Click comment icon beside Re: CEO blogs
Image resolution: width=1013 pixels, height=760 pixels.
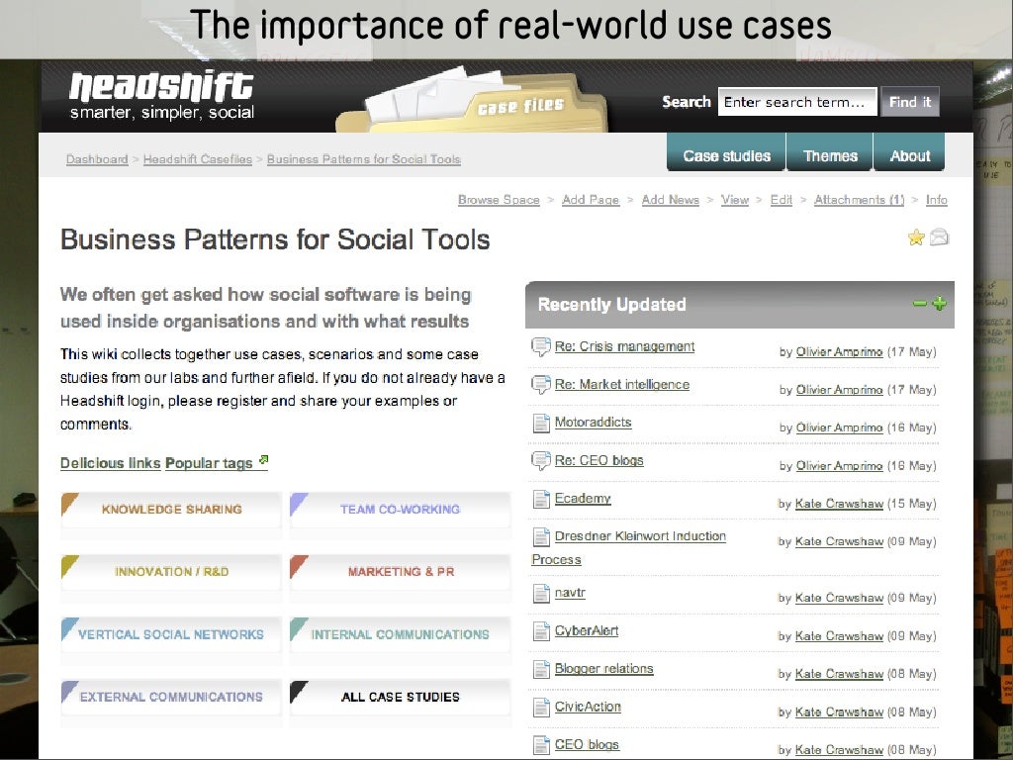(541, 461)
